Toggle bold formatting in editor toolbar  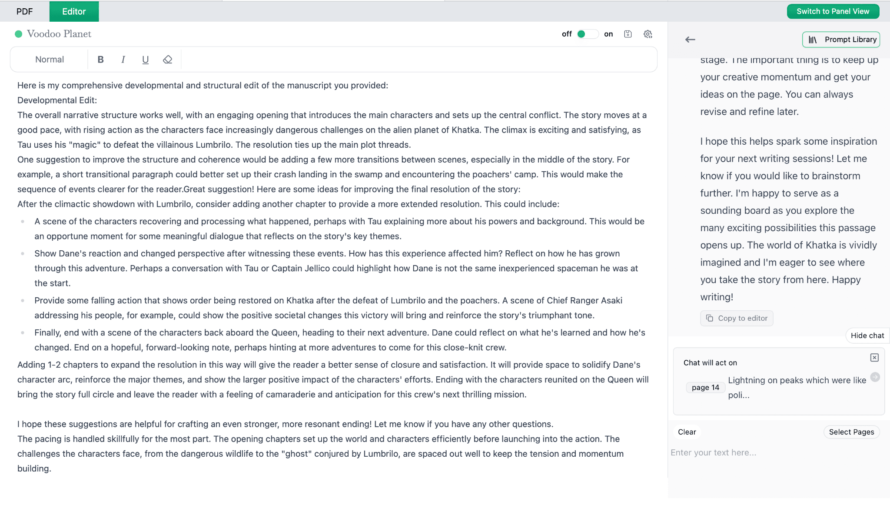(x=100, y=60)
